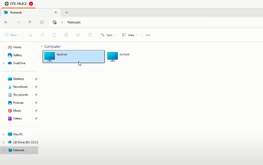This screenshot has height=165, width=263.
Task: Open the pinned Pictures folder
Action: [x=16, y=103]
